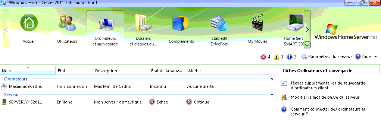381x137 pixels.
Task: Select the MacminideCedric row name
Action: coord(25,86)
